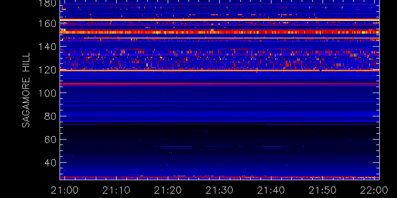Click the 21:00 time axis label
Viewport: 397px width, 198px height.
pyautogui.click(x=65, y=190)
